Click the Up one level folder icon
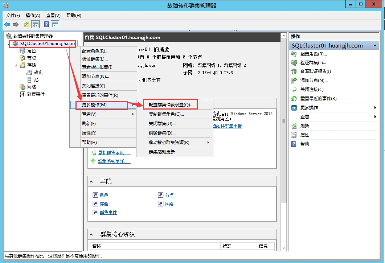The height and width of the screenshot is (263, 385). (x=27, y=24)
